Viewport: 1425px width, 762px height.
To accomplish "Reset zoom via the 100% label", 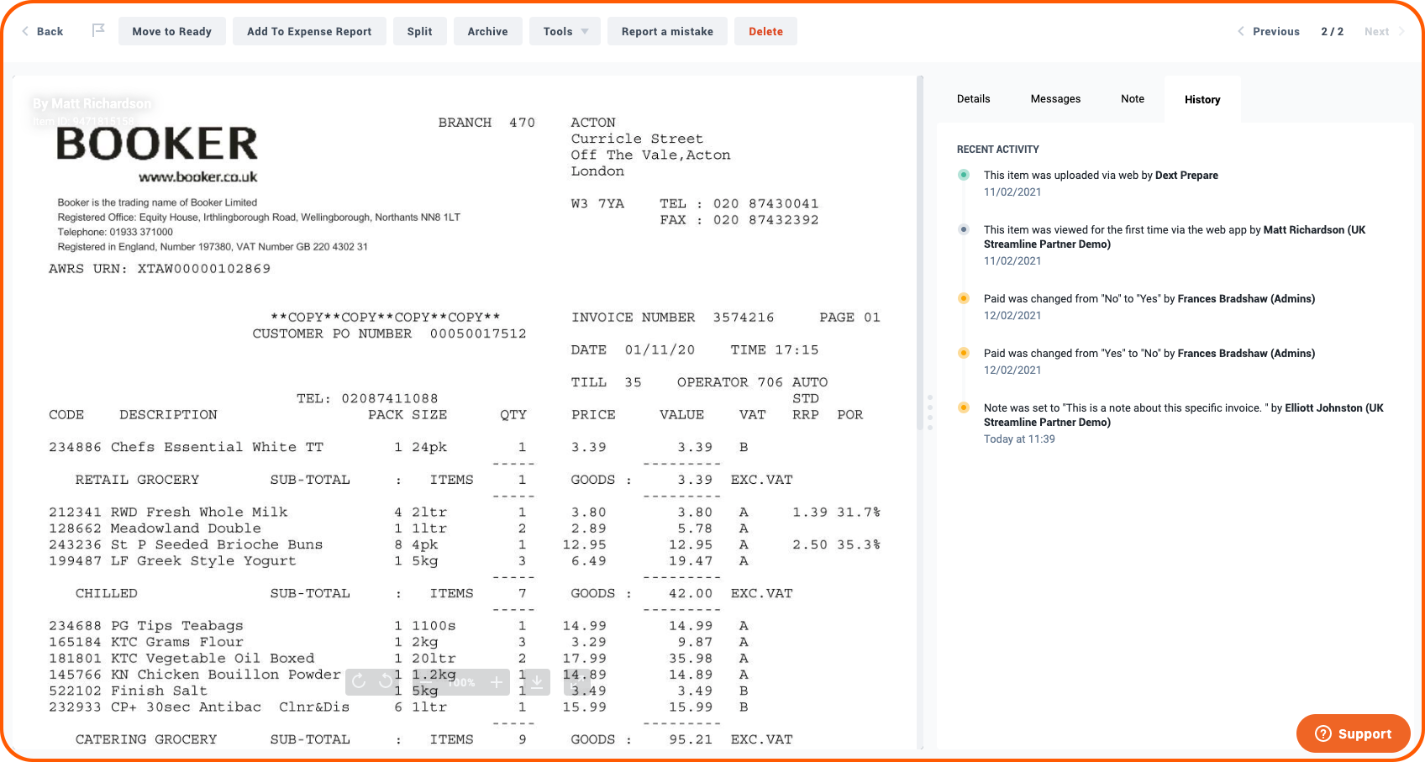I will pyautogui.click(x=461, y=682).
